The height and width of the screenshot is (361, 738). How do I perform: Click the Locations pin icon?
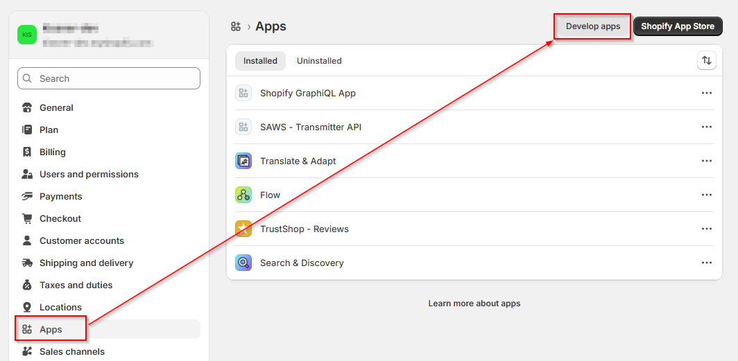tap(27, 308)
